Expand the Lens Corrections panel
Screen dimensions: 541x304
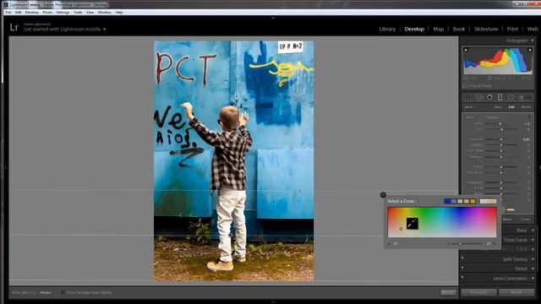pyautogui.click(x=533, y=278)
